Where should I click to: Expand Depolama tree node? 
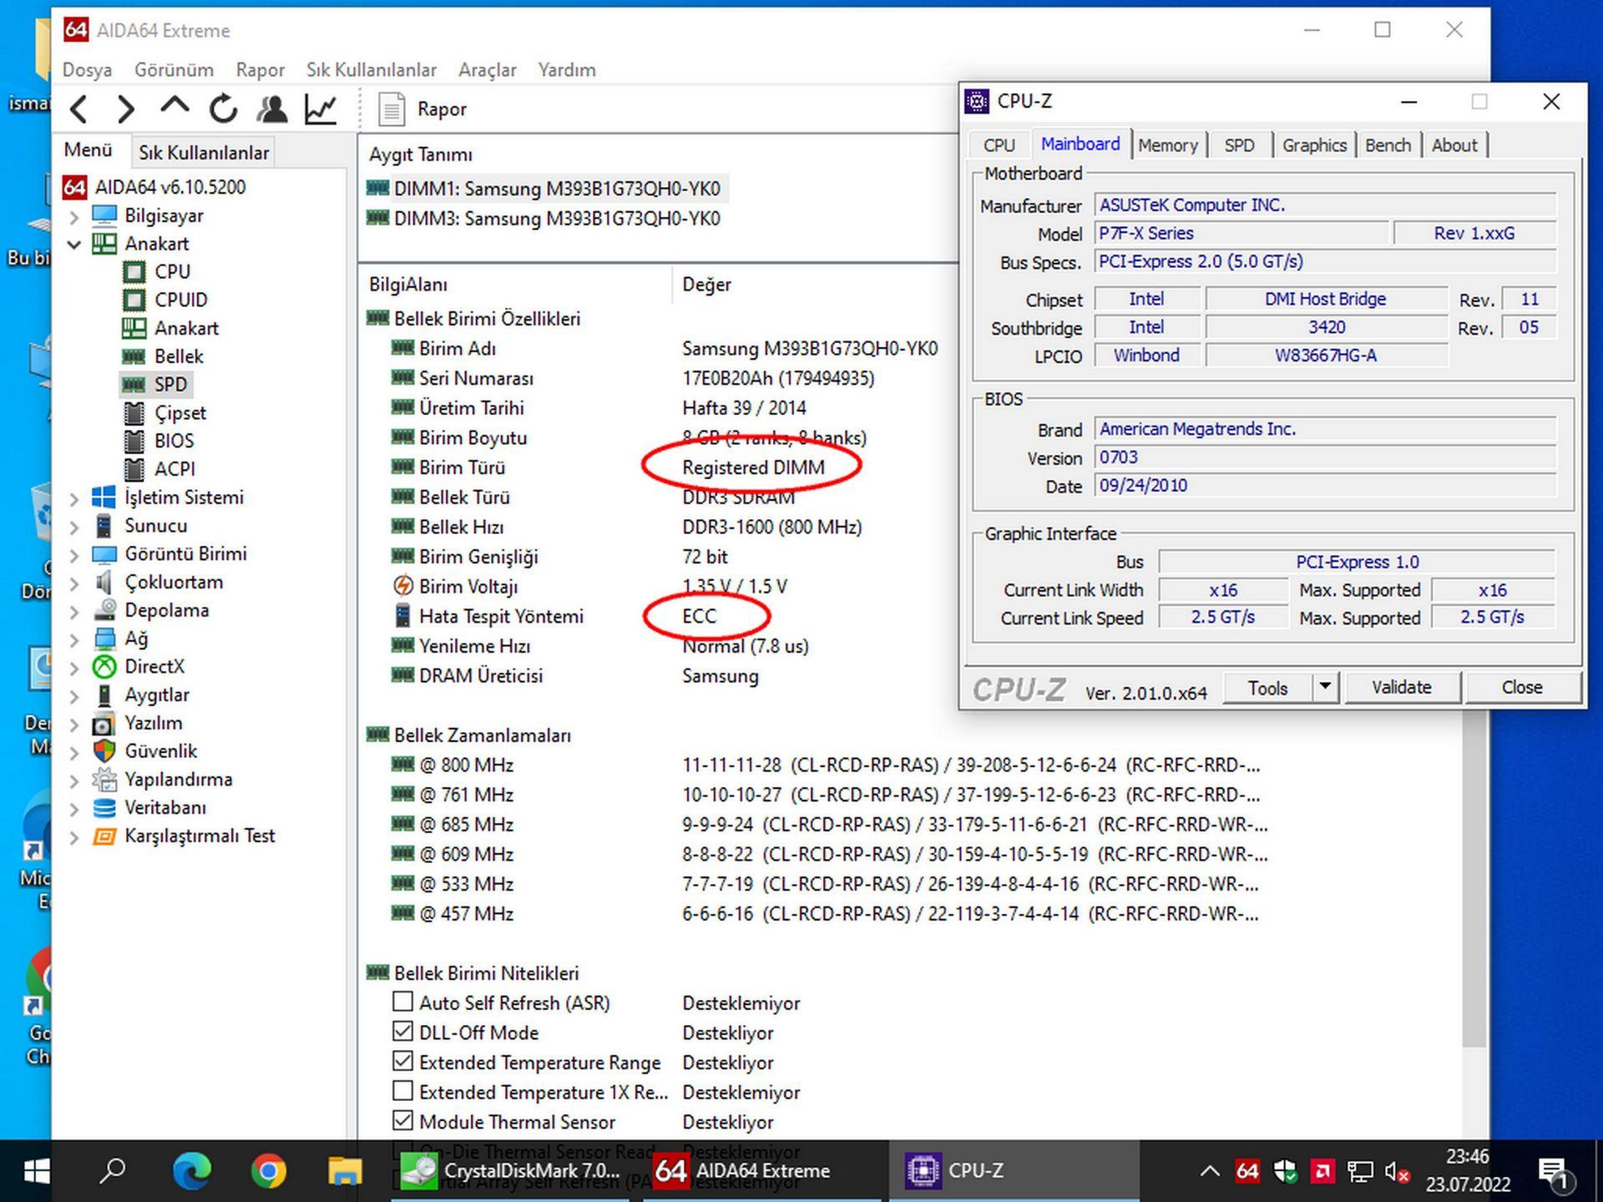click(74, 612)
